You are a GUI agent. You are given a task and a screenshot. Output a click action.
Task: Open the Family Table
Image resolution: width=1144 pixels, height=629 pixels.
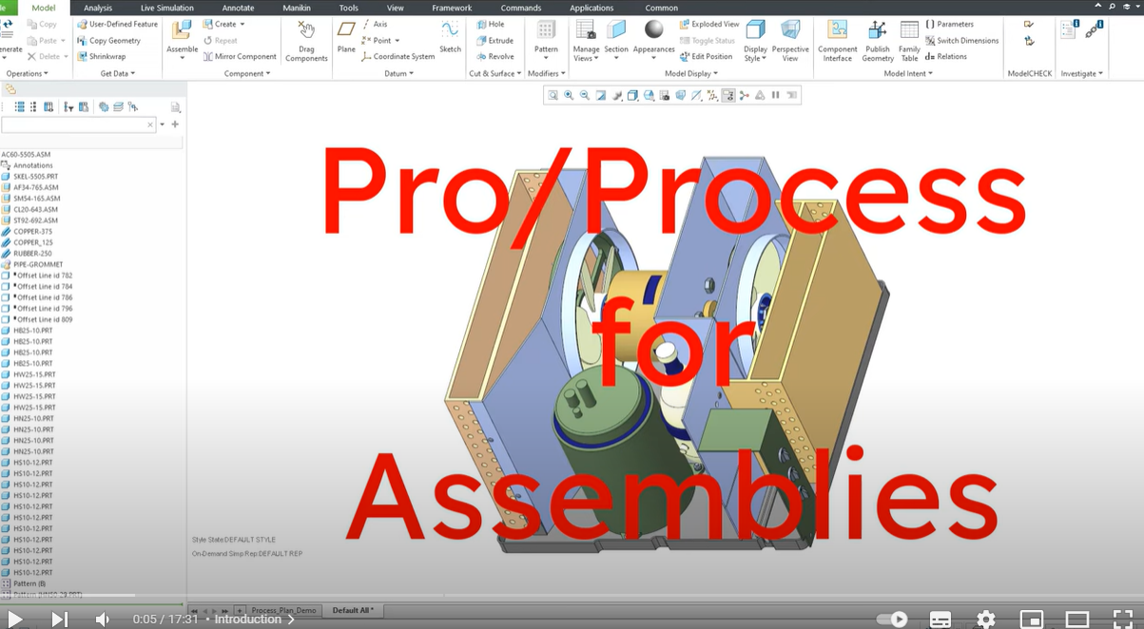[909, 40]
